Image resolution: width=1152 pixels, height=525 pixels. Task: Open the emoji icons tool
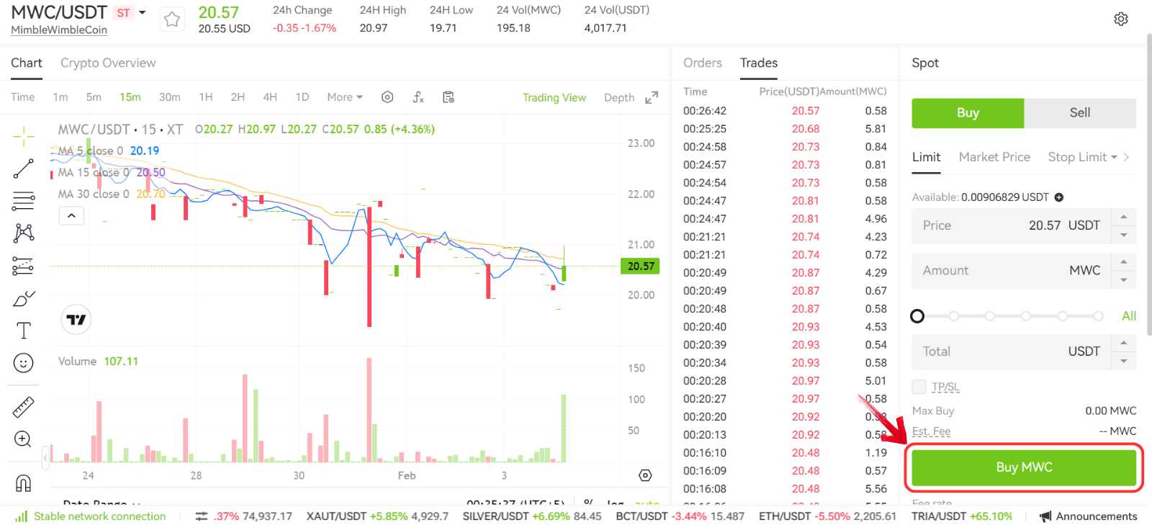[23, 363]
